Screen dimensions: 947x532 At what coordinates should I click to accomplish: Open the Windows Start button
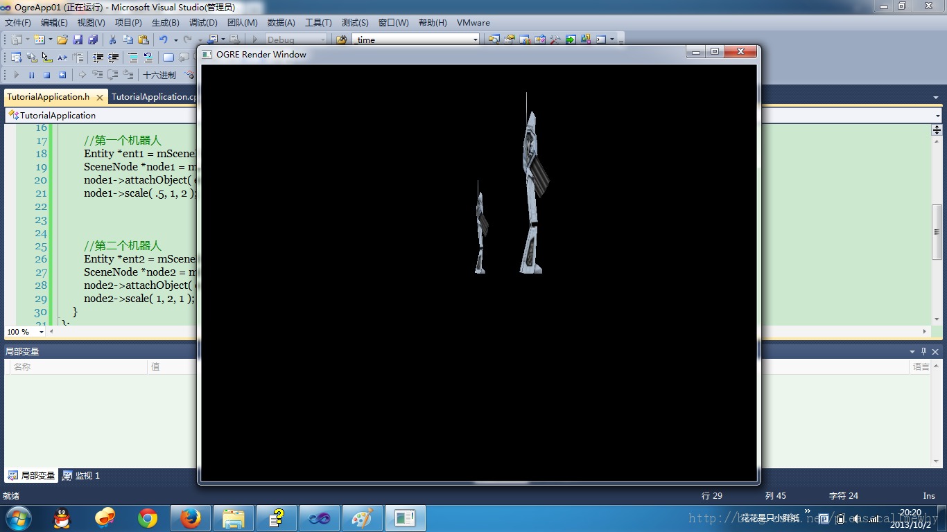[x=17, y=517]
